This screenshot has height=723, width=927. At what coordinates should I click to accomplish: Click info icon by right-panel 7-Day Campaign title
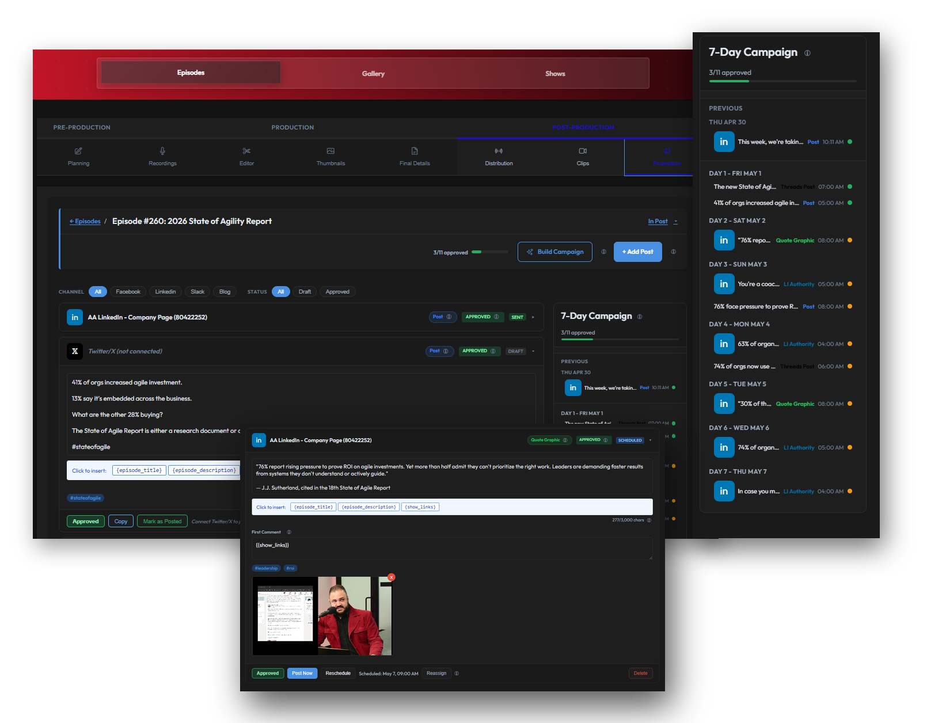tap(807, 53)
